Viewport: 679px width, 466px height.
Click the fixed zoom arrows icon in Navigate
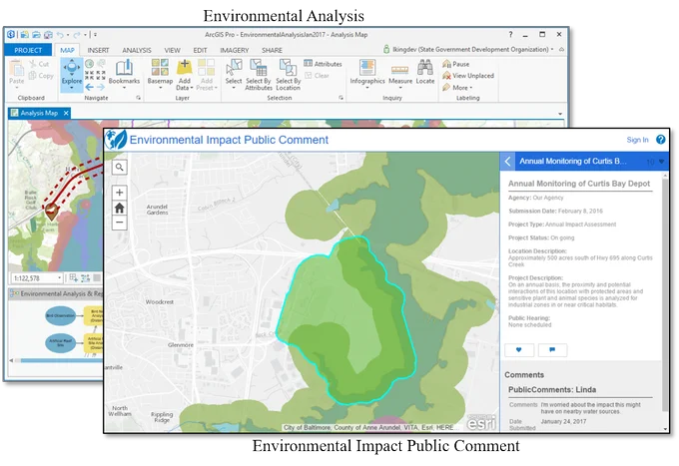pos(90,75)
